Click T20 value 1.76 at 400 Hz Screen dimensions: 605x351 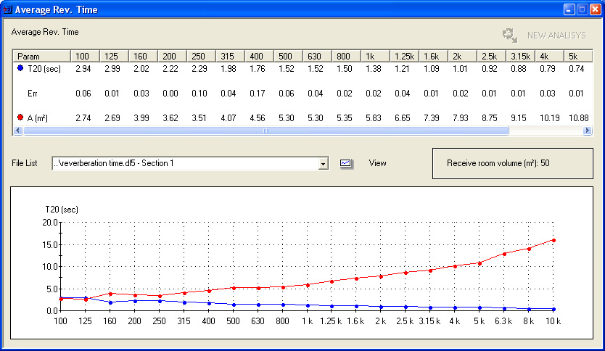pyautogui.click(x=258, y=69)
